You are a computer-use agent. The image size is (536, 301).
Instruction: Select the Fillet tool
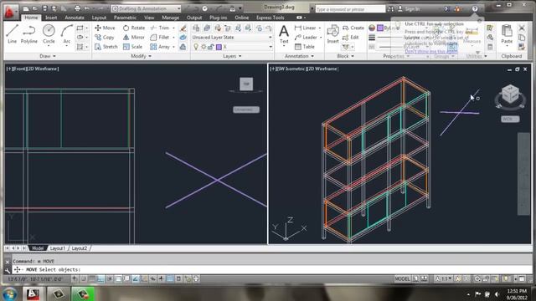pyautogui.click(x=160, y=37)
